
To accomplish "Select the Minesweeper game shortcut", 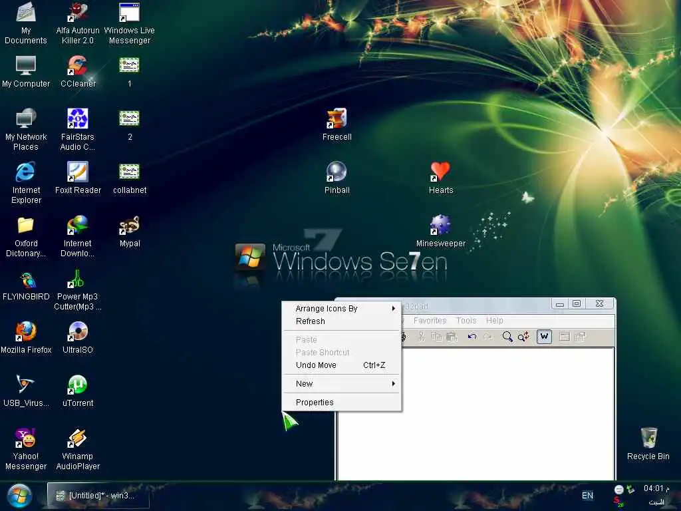I will 441,232.
